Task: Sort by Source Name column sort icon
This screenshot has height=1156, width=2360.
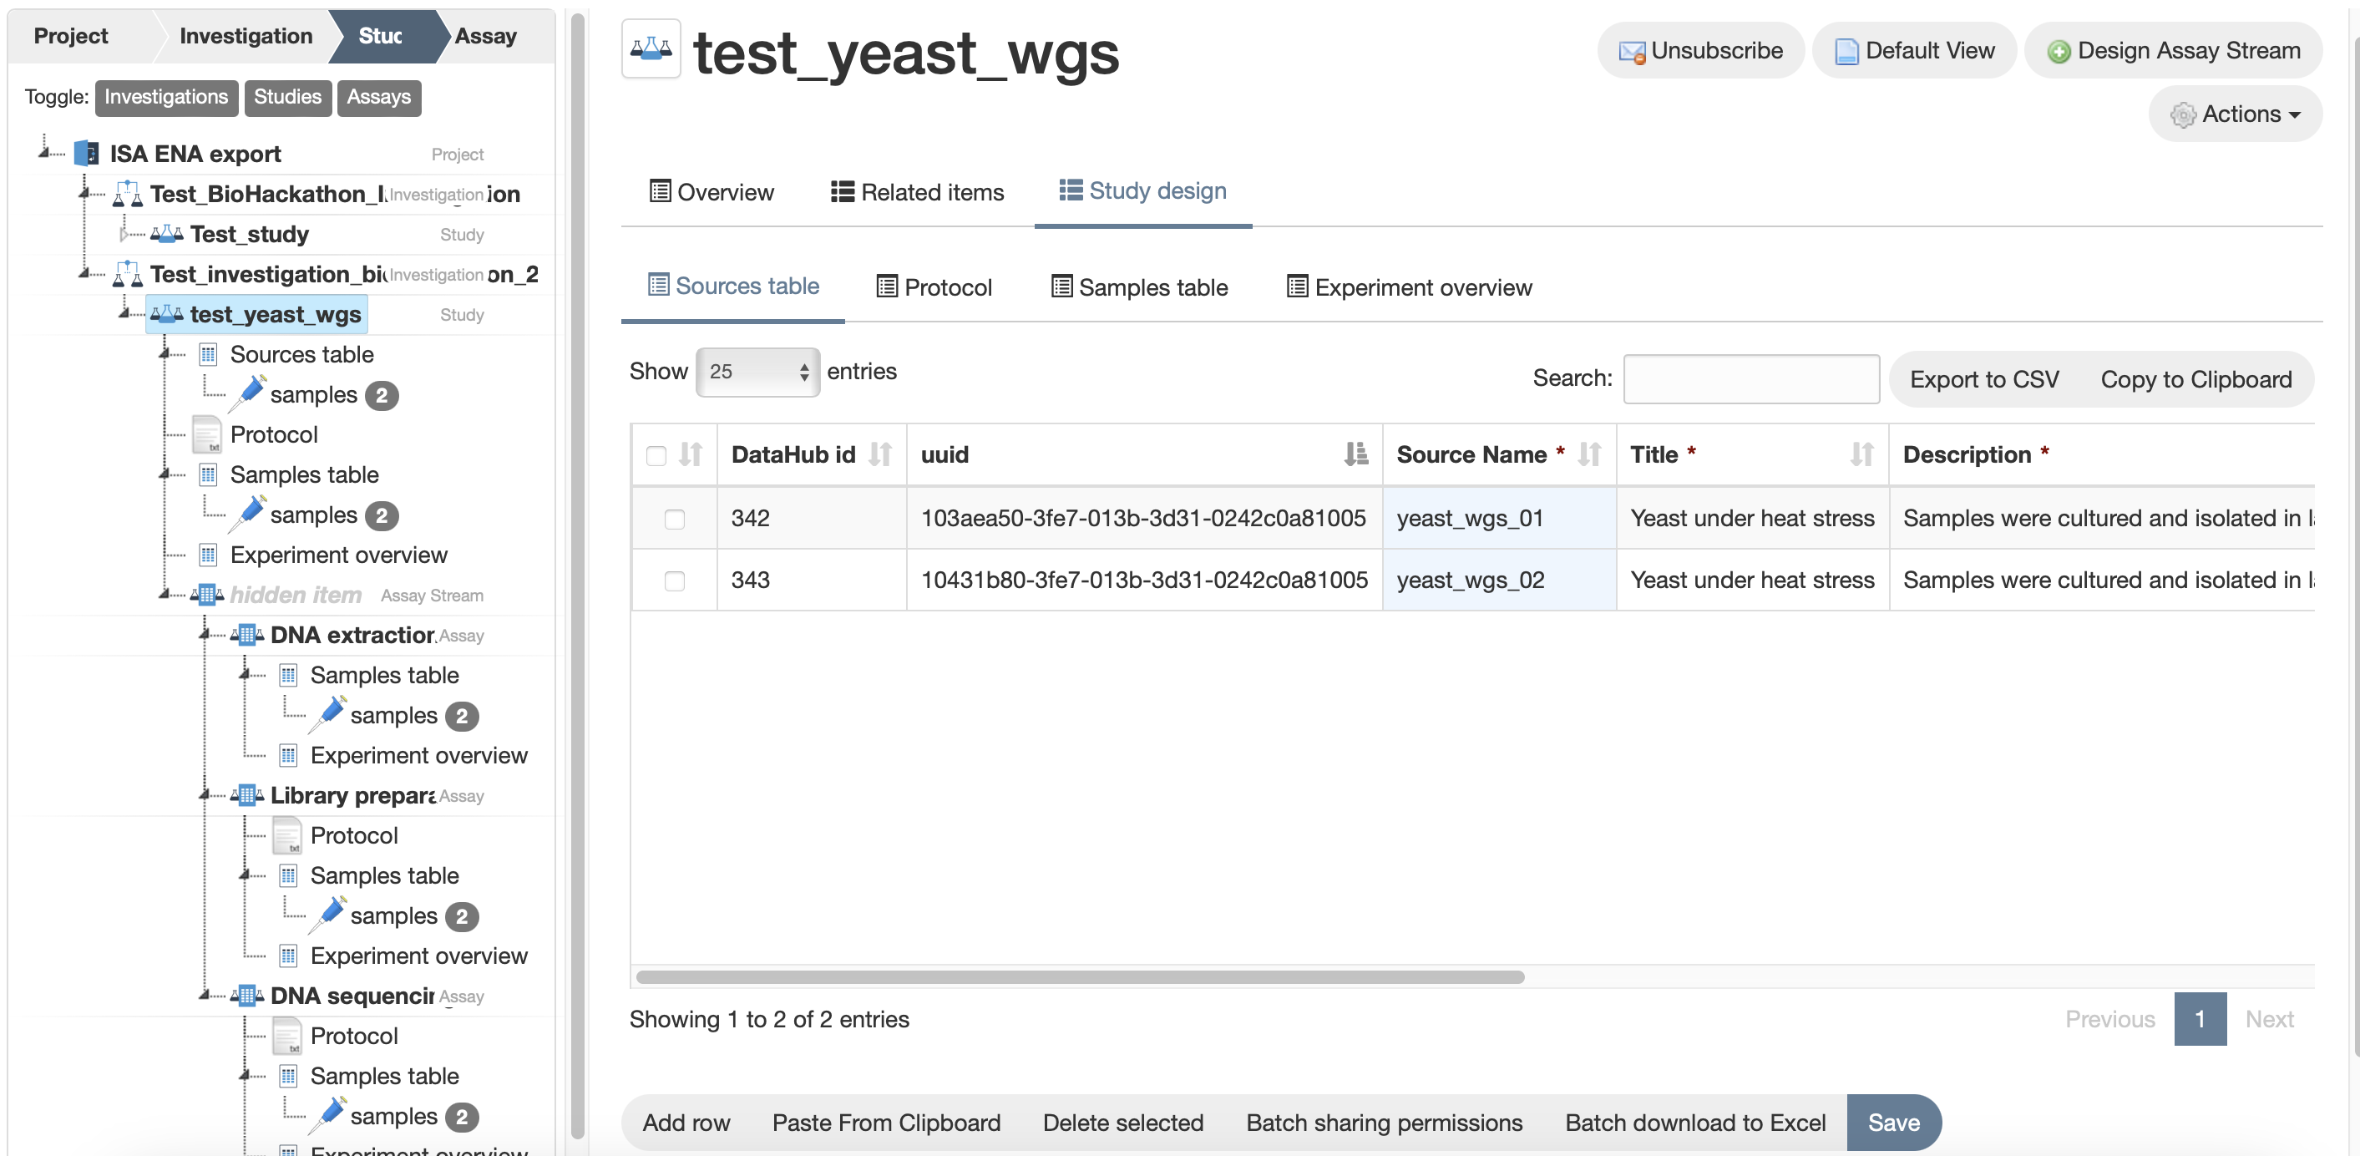Action: pos(1589,454)
